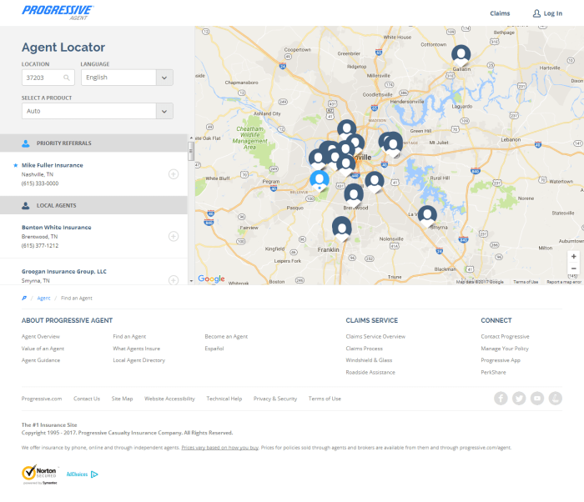584x502 pixels.
Task: Click the Progressive Agent logo
Action: coord(58,13)
